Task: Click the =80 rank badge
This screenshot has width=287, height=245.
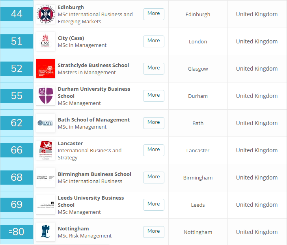Action: (x=17, y=232)
